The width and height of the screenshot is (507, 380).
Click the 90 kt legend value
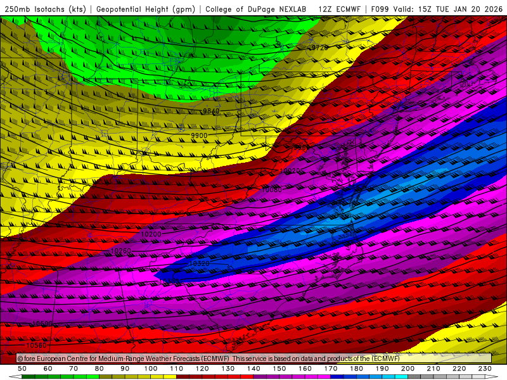coord(125,369)
